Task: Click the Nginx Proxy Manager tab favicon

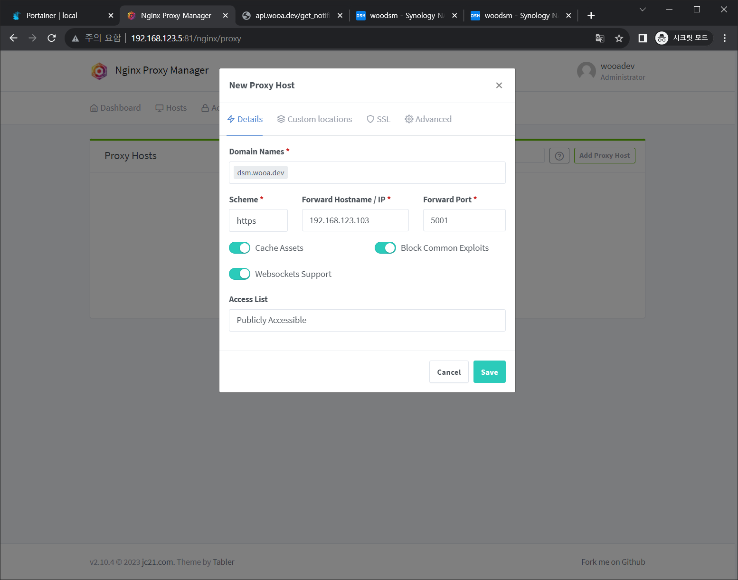Action: 132,16
